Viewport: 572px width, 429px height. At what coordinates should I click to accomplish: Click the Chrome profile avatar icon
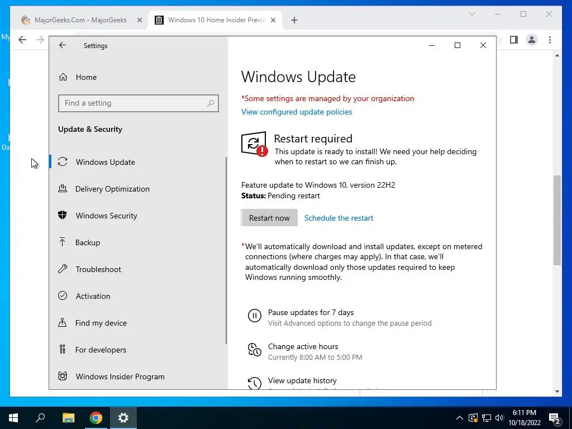[532, 40]
